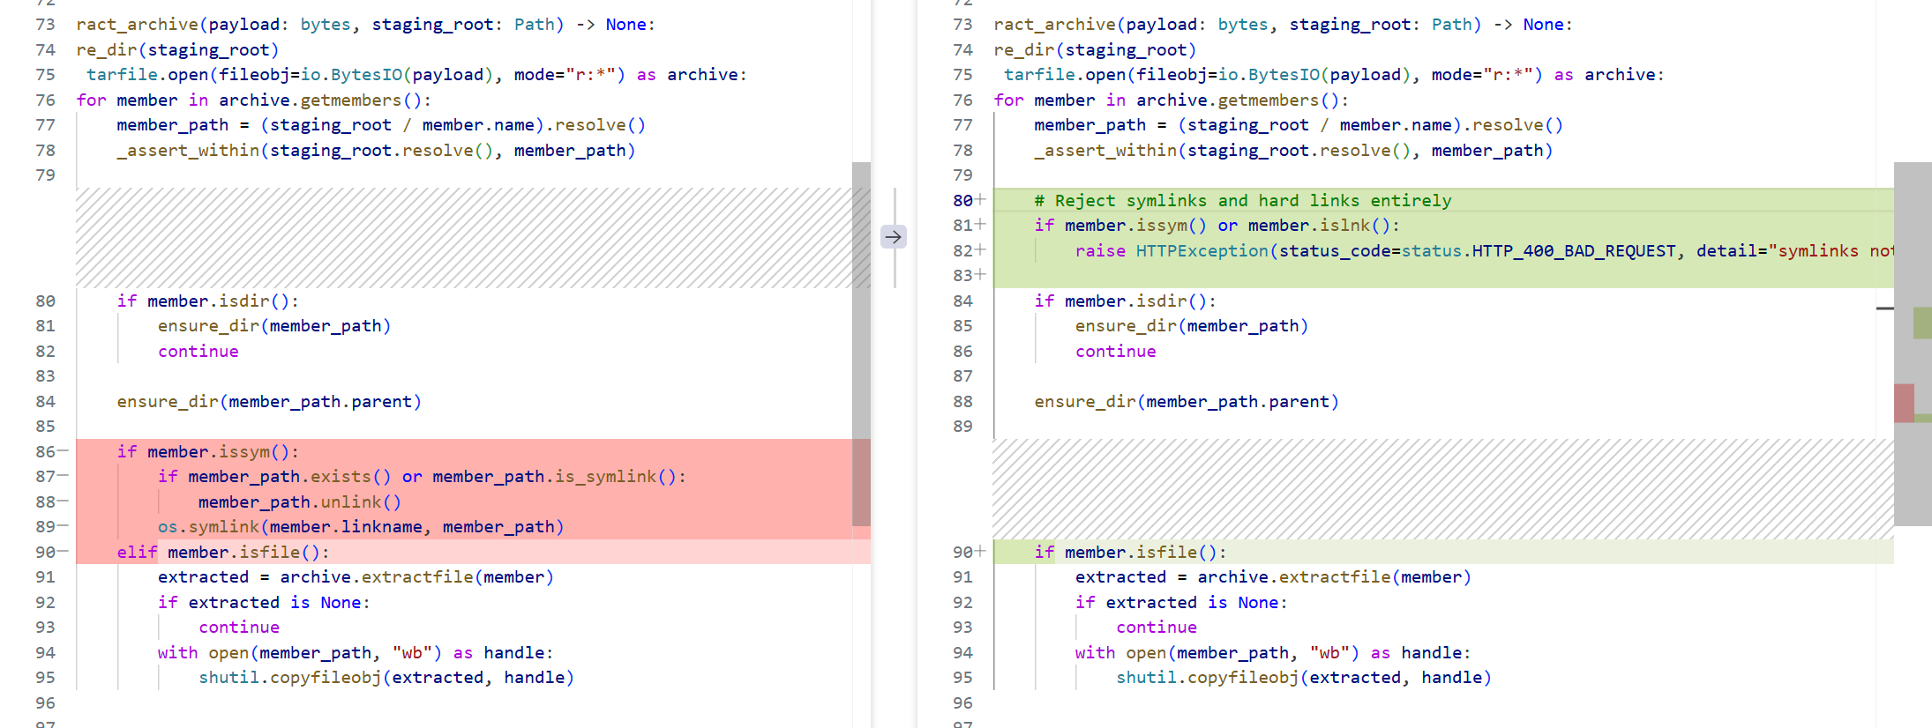Click deleted line "if member.issym():" in left pane
Viewport: 1932px width, 728px height.
(208, 451)
